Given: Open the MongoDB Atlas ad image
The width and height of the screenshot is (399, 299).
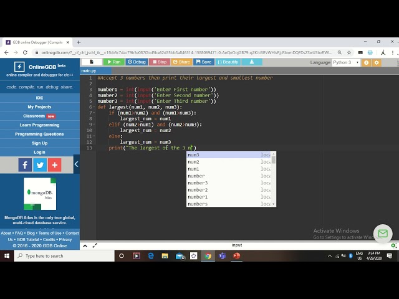Looking at the screenshot, I should point(40,194).
